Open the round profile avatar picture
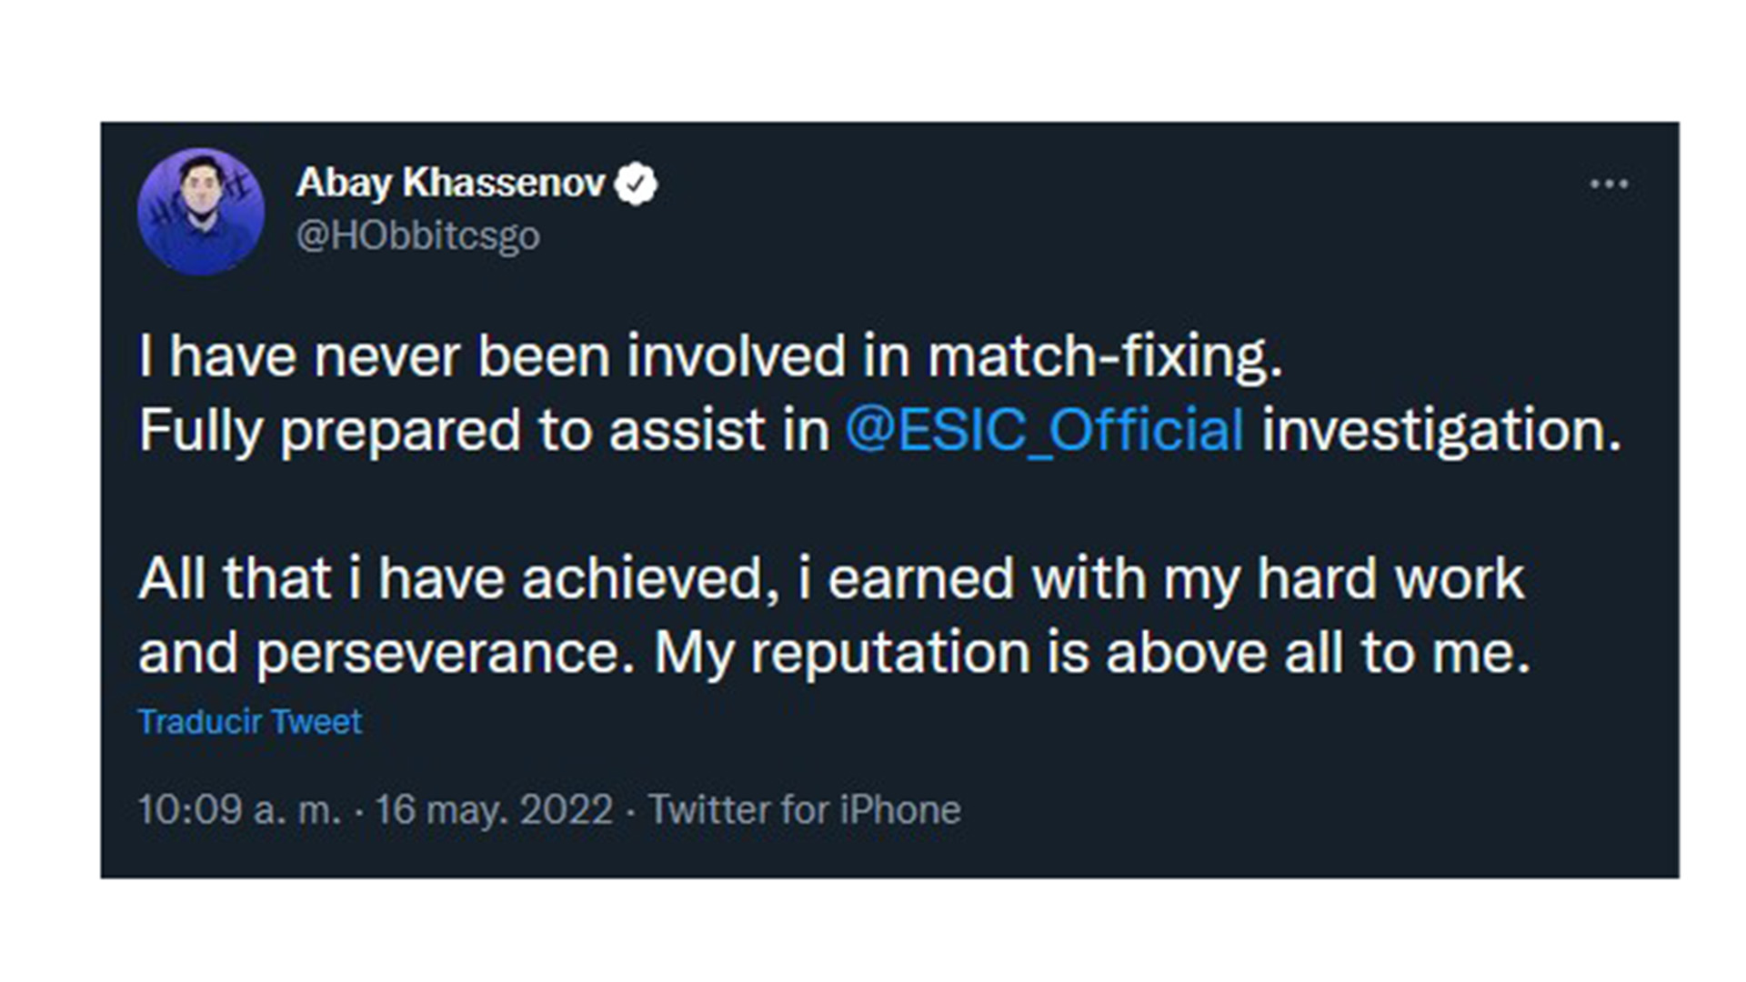 coord(201,212)
